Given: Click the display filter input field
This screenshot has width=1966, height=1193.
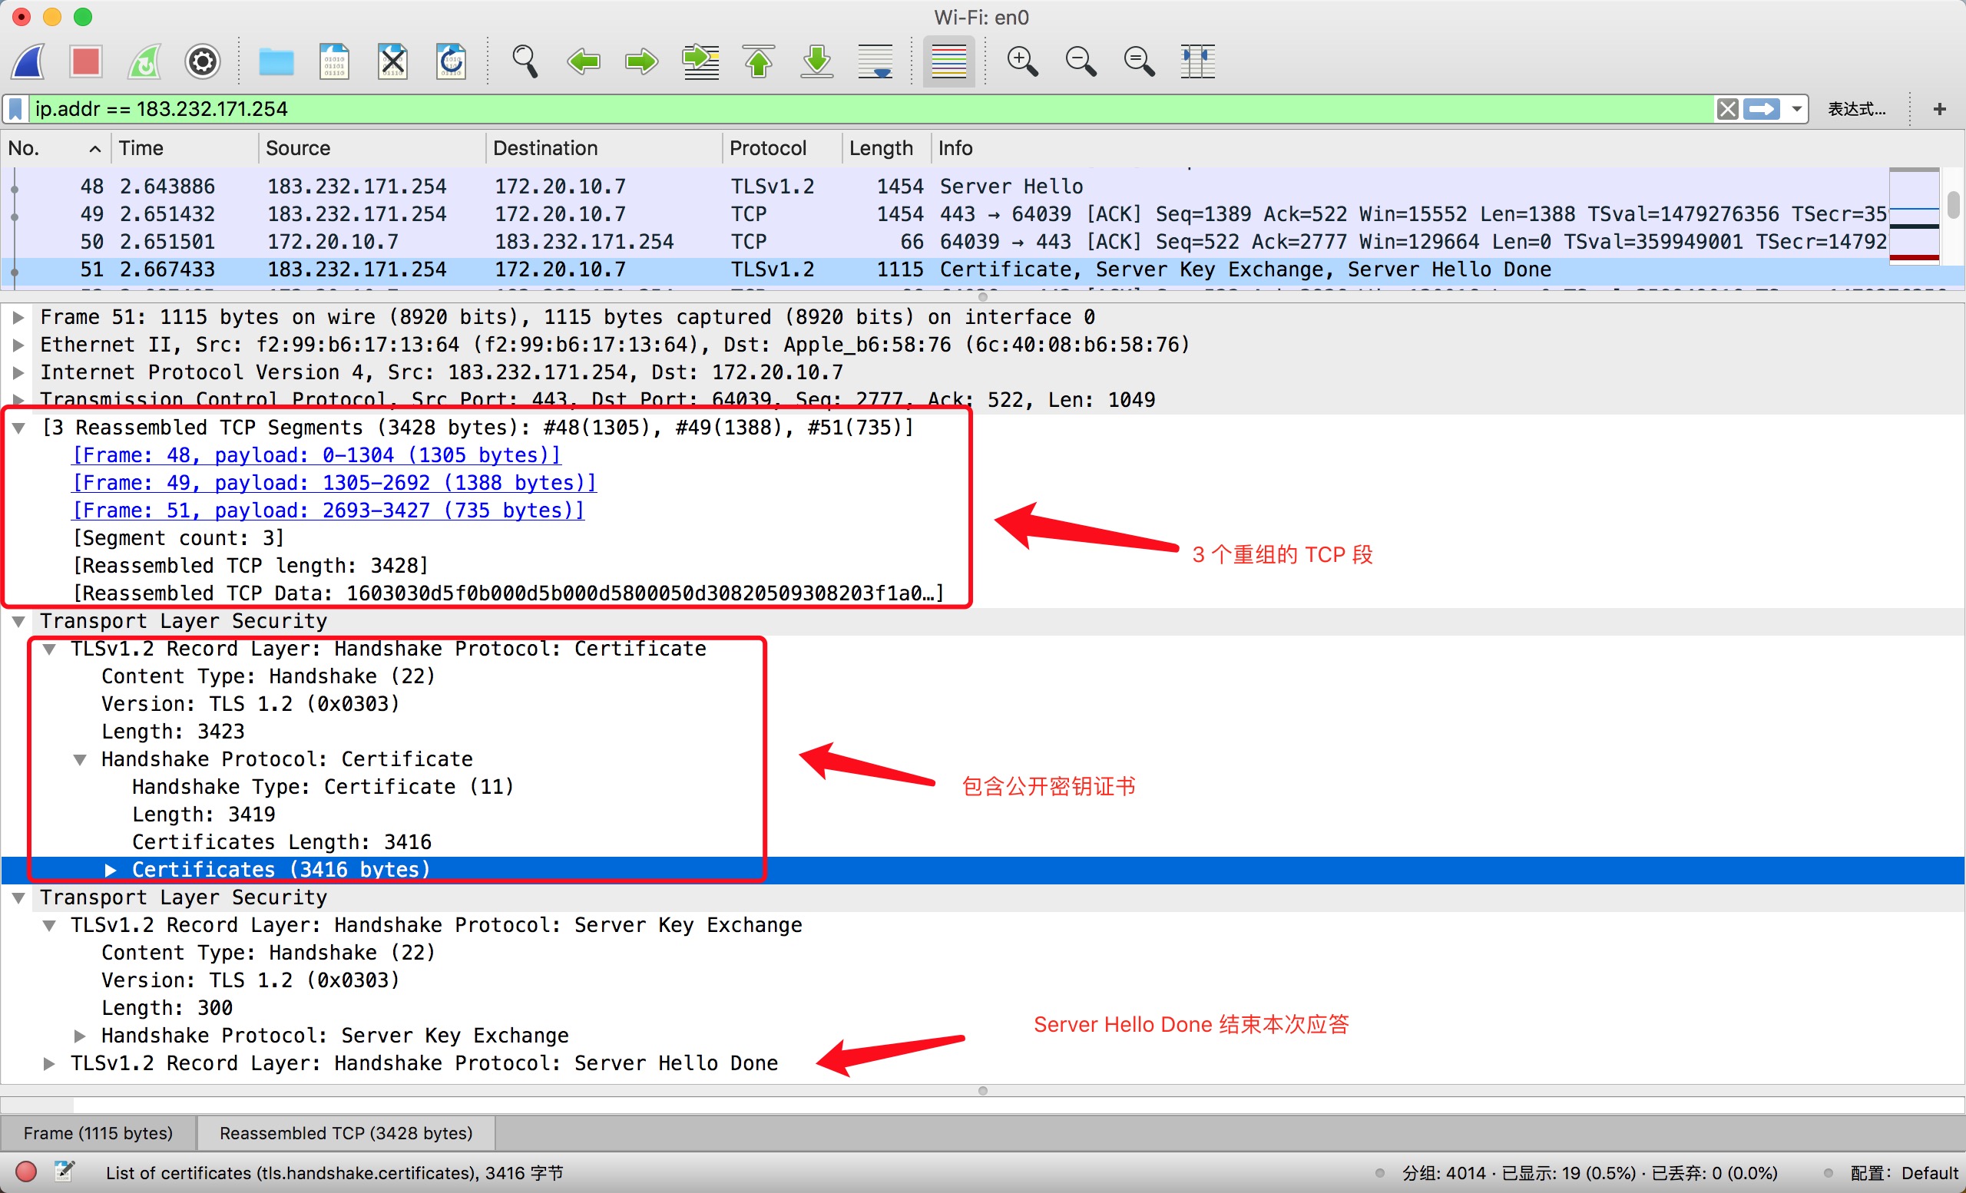Looking at the screenshot, I should pos(798,109).
